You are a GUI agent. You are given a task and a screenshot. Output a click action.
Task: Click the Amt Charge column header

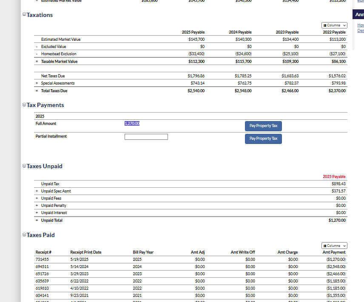287,252
